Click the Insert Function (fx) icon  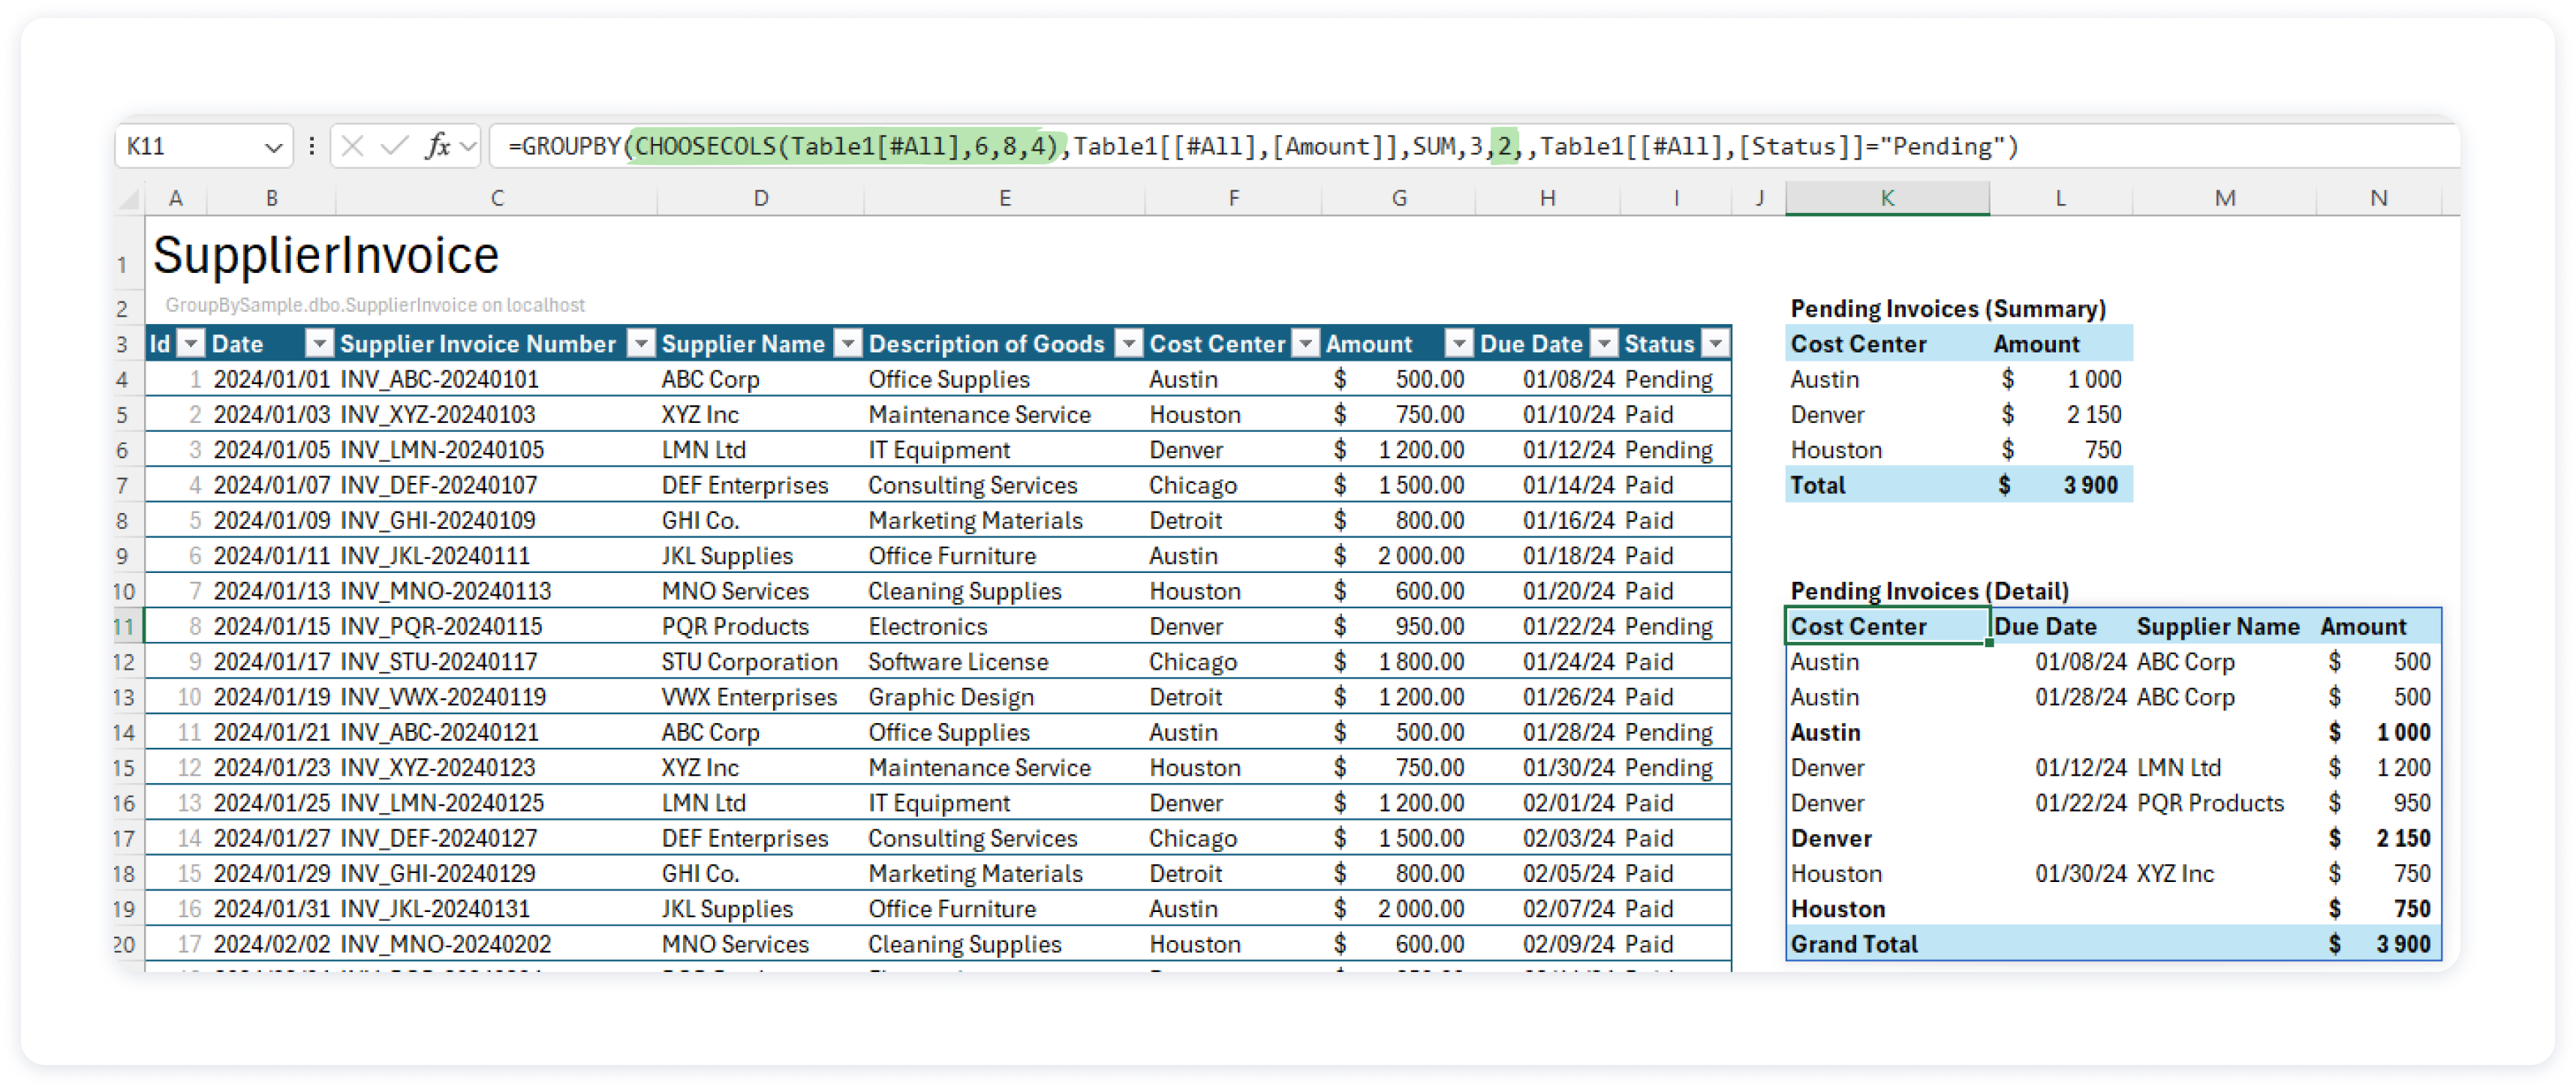click(437, 145)
